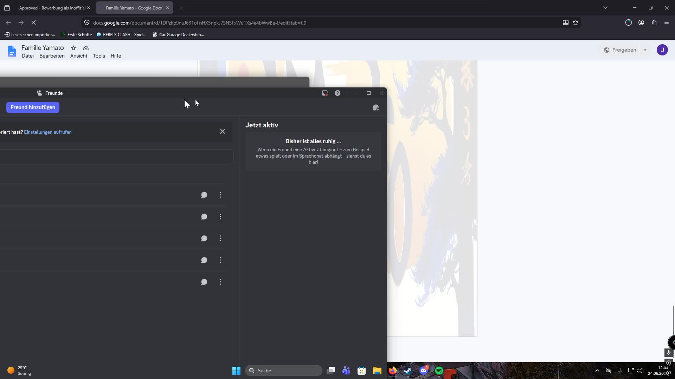Open more options for the third friend
This screenshot has width=675, height=379.
click(220, 238)
